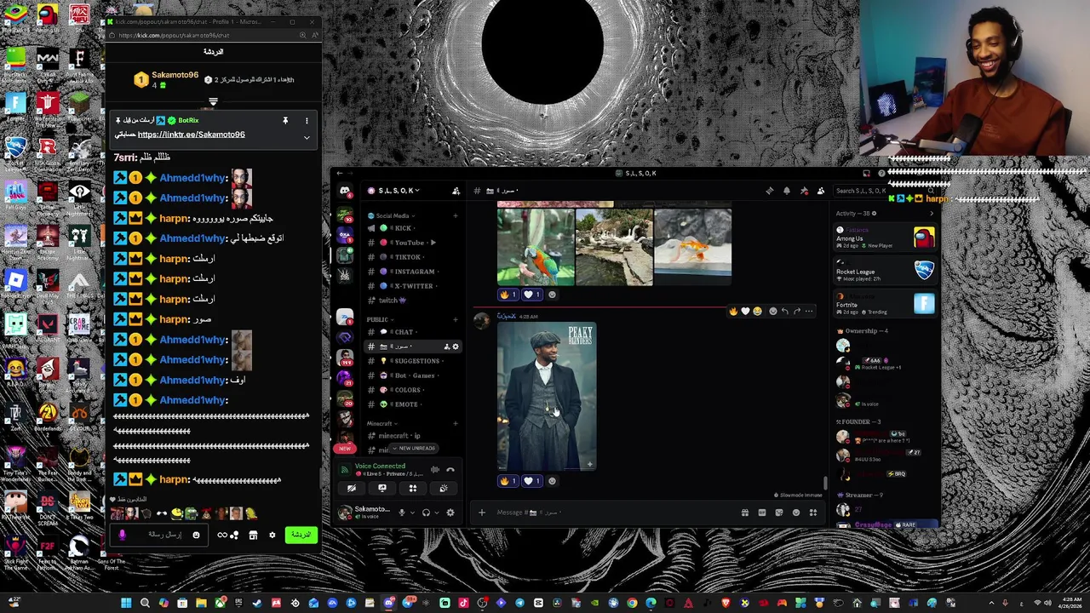
Task: Click the Discord chat scrollbar thumb
Action: 824,484
